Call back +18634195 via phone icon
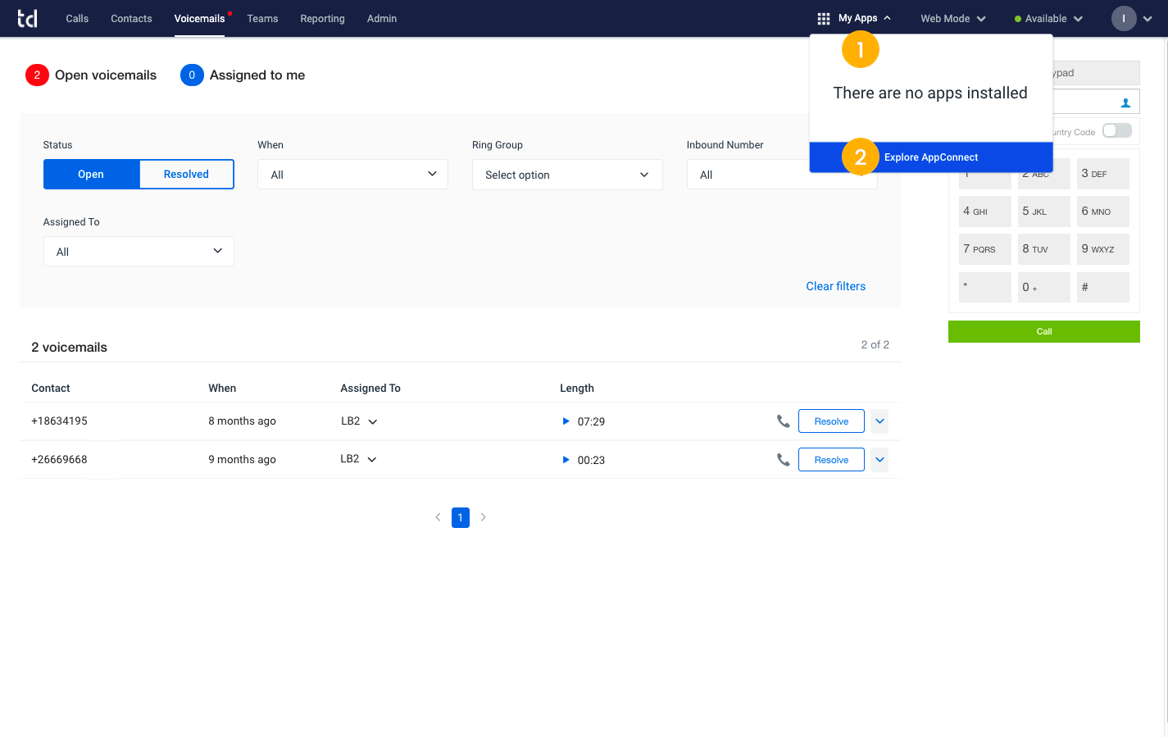The image size is (1168, 737). (x=784, y=421)
